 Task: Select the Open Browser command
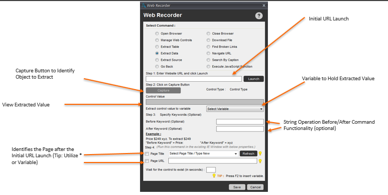coord(157,34)
